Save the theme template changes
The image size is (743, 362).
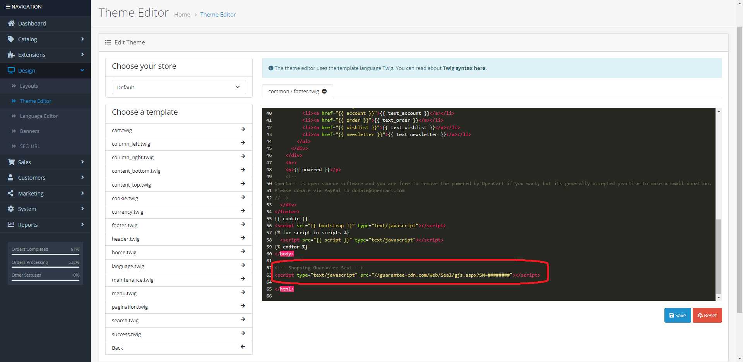(x=677, y=315)
